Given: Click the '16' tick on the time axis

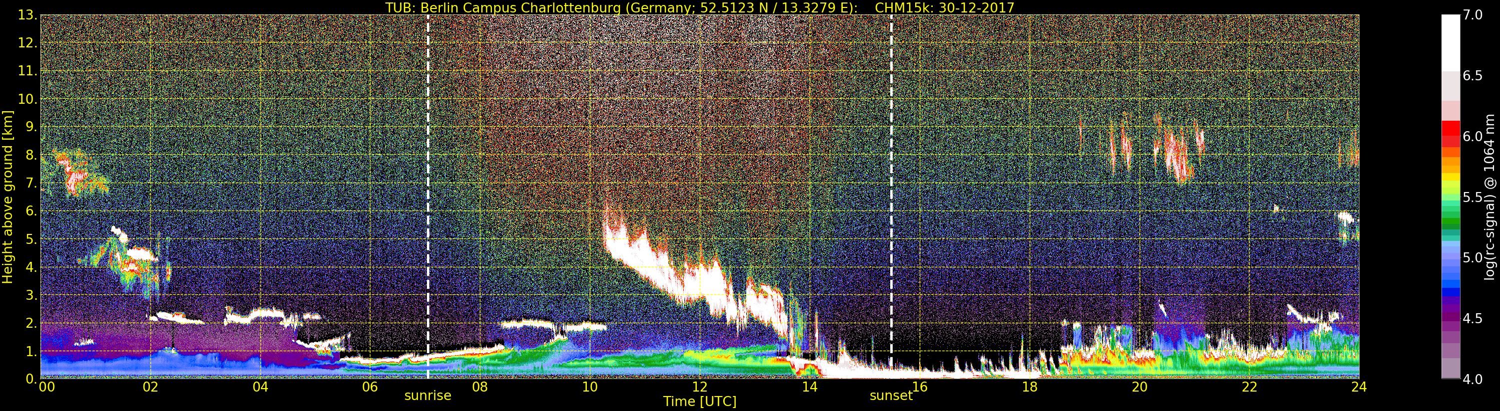Looking at the screenshot, I should coord(920,387).
